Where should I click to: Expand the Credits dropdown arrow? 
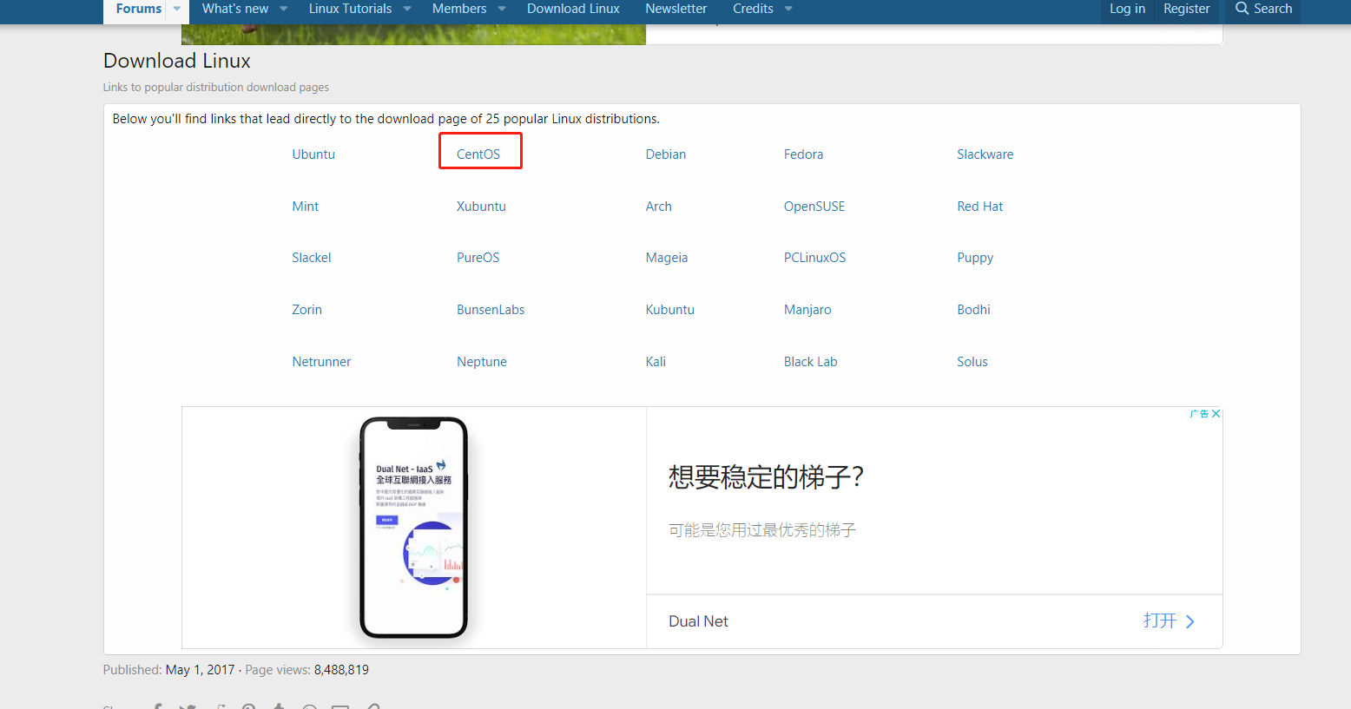[x=788, y=9]
